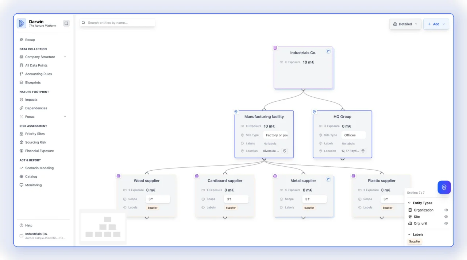
Task: Open the blue mask assistant button
Action: [x=444, y=187]
